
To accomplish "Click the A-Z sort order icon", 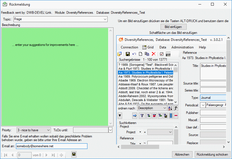I will 170,108.
